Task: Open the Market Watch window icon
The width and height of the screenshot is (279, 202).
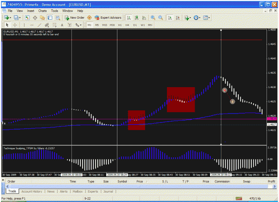Action: (x=27, y=17)
